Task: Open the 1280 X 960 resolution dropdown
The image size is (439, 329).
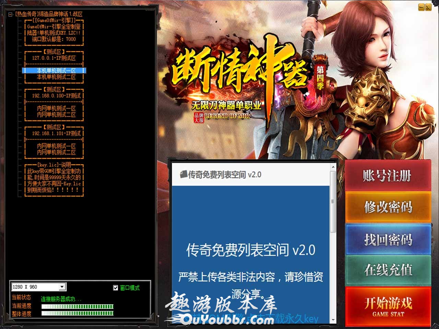Action: pos(62,287)
